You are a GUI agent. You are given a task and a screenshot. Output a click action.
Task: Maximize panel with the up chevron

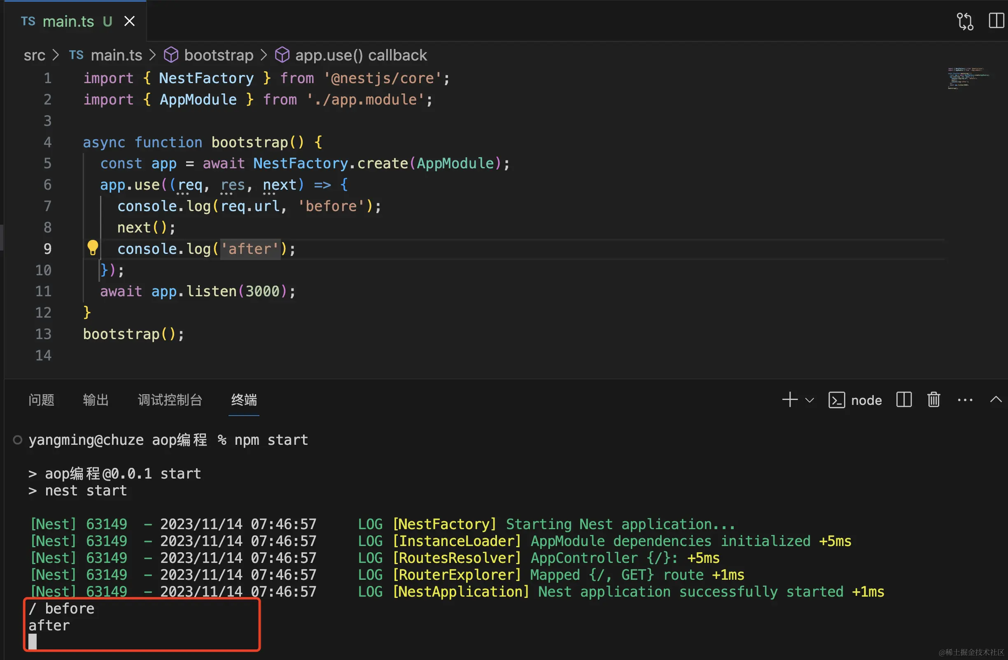pyautogui.click(x=996, y=399)
